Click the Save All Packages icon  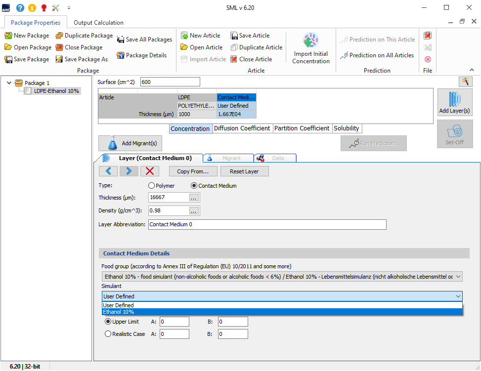121,40
